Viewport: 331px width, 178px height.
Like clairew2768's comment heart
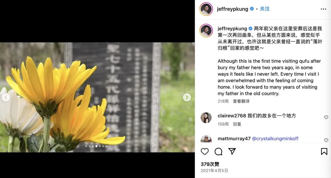(326, 117)
